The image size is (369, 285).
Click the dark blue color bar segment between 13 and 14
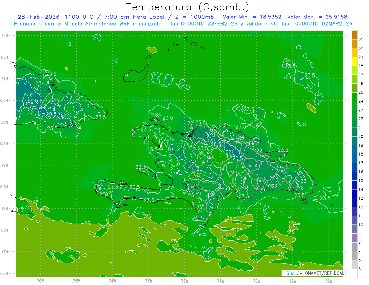[x=355, y=194]
